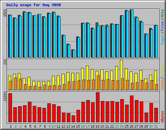This screenshot has height=130, width=166.
Task: Select the cyan hits bar for day 12
Action: click(64, 46)
